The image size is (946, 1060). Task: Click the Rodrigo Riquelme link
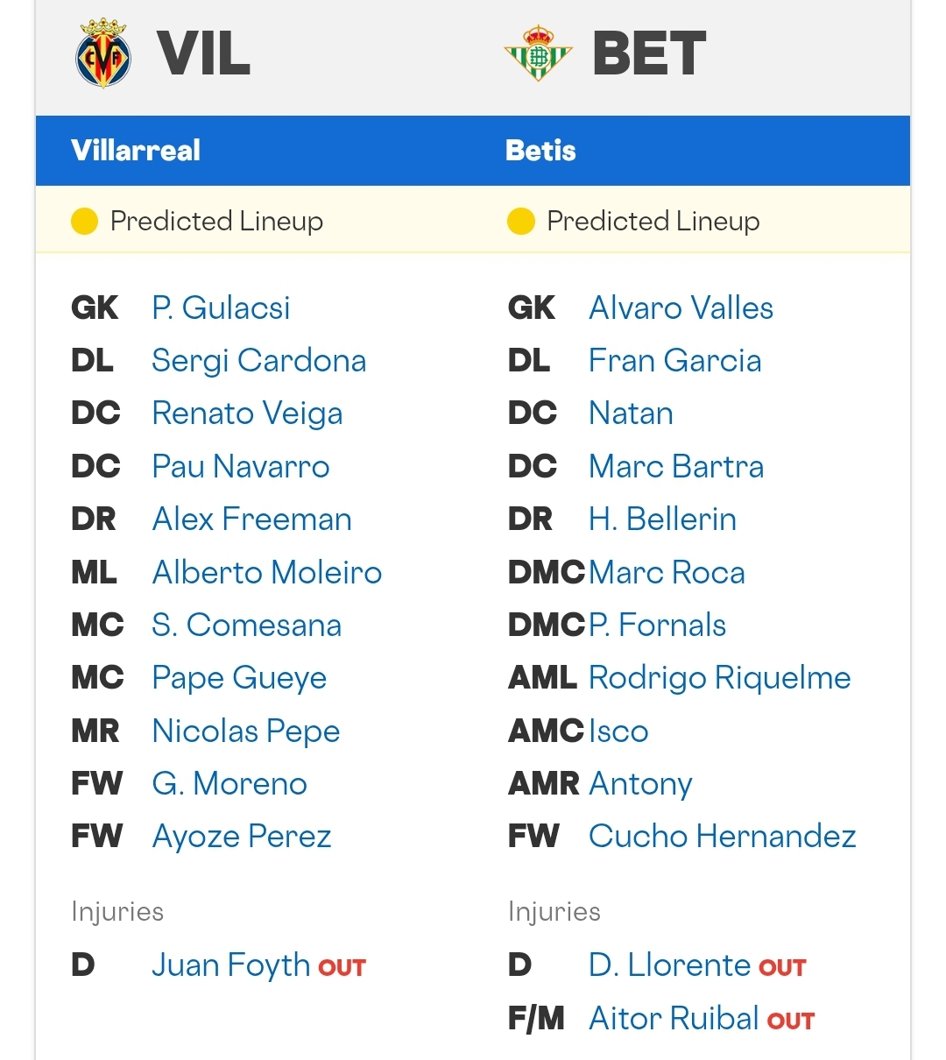[720, 678]
